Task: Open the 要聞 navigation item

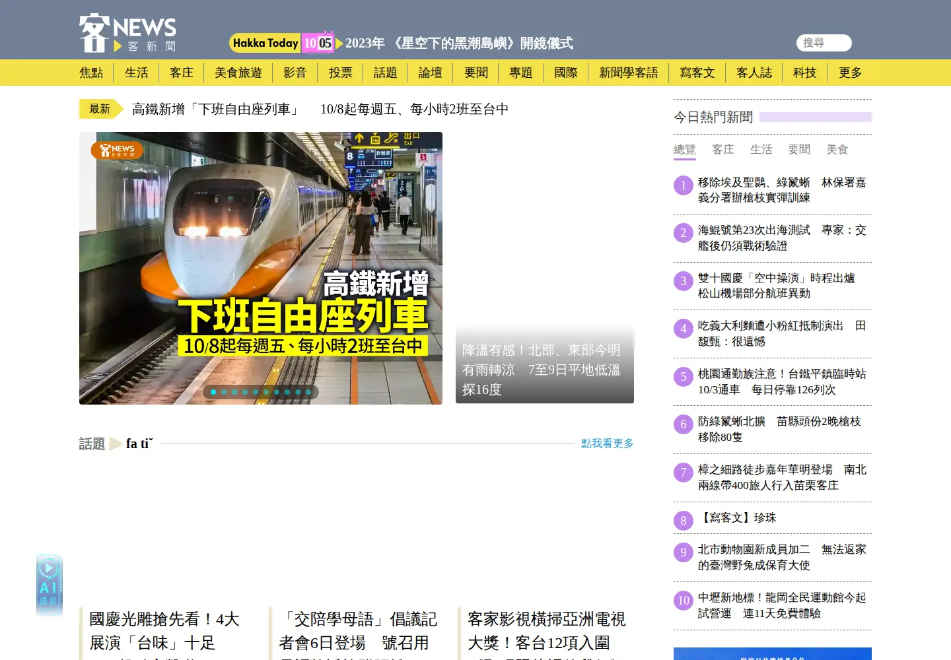Action: (x=476, y=73)
